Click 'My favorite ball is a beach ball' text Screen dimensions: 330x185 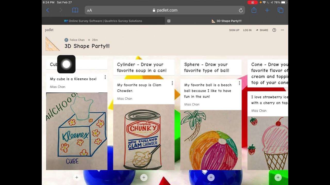[x=208, y=91]
